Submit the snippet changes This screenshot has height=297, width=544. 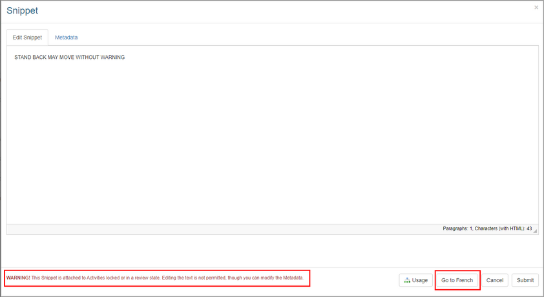pyautogui.click(x=525, y=280)
